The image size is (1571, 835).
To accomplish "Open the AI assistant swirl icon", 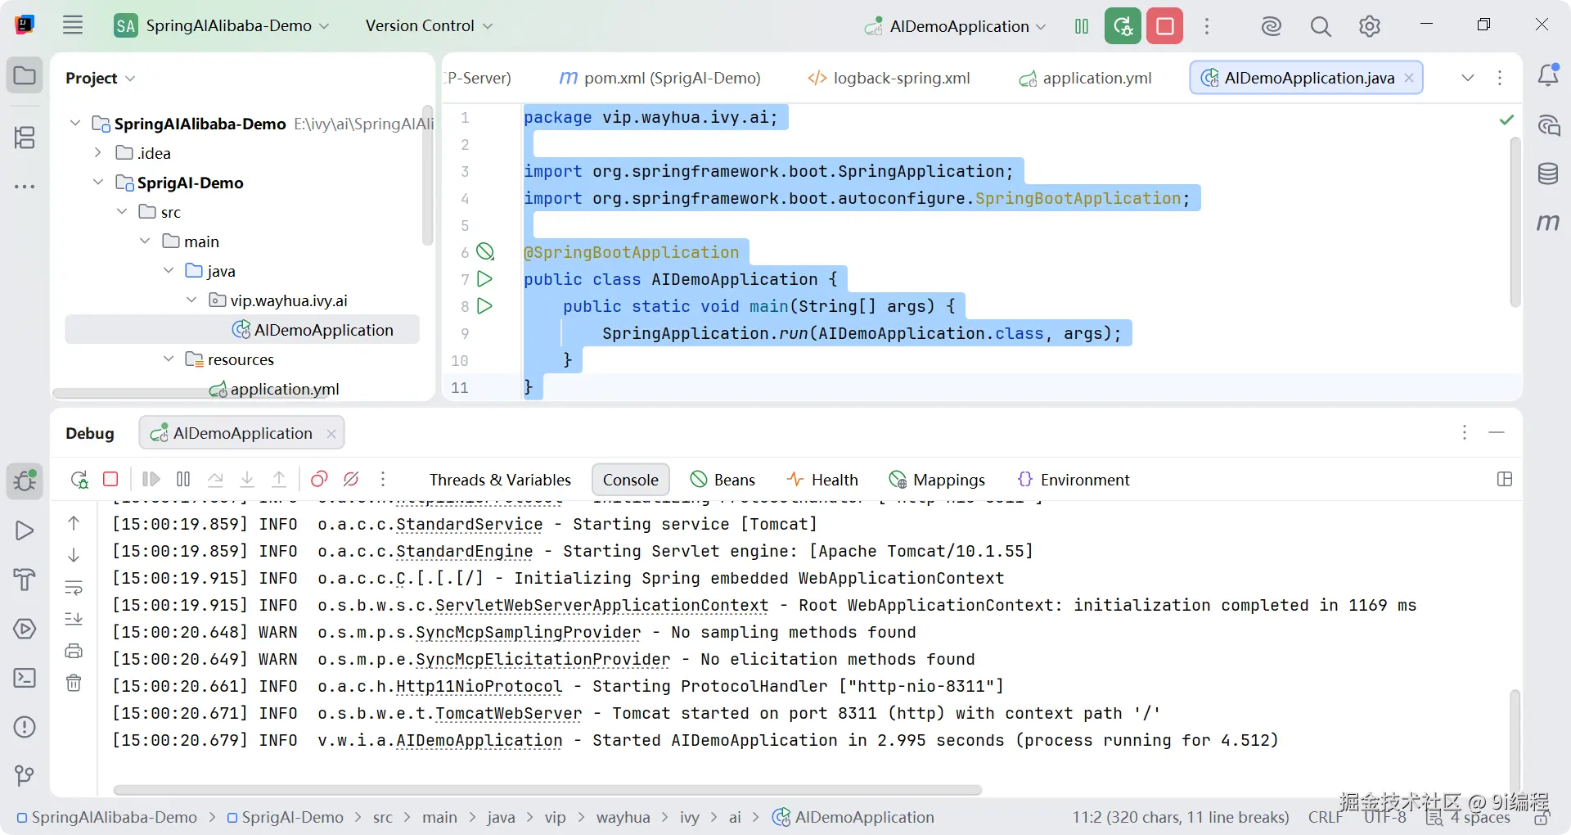I will click(x=1271, y=26).
